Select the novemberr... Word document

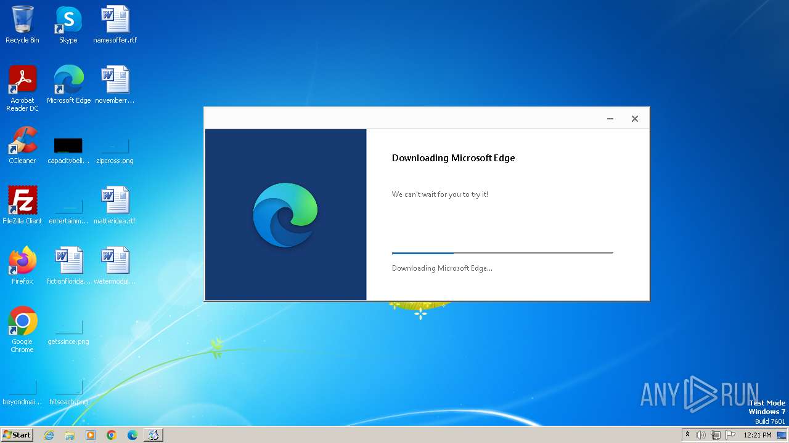tap(115, 85)
